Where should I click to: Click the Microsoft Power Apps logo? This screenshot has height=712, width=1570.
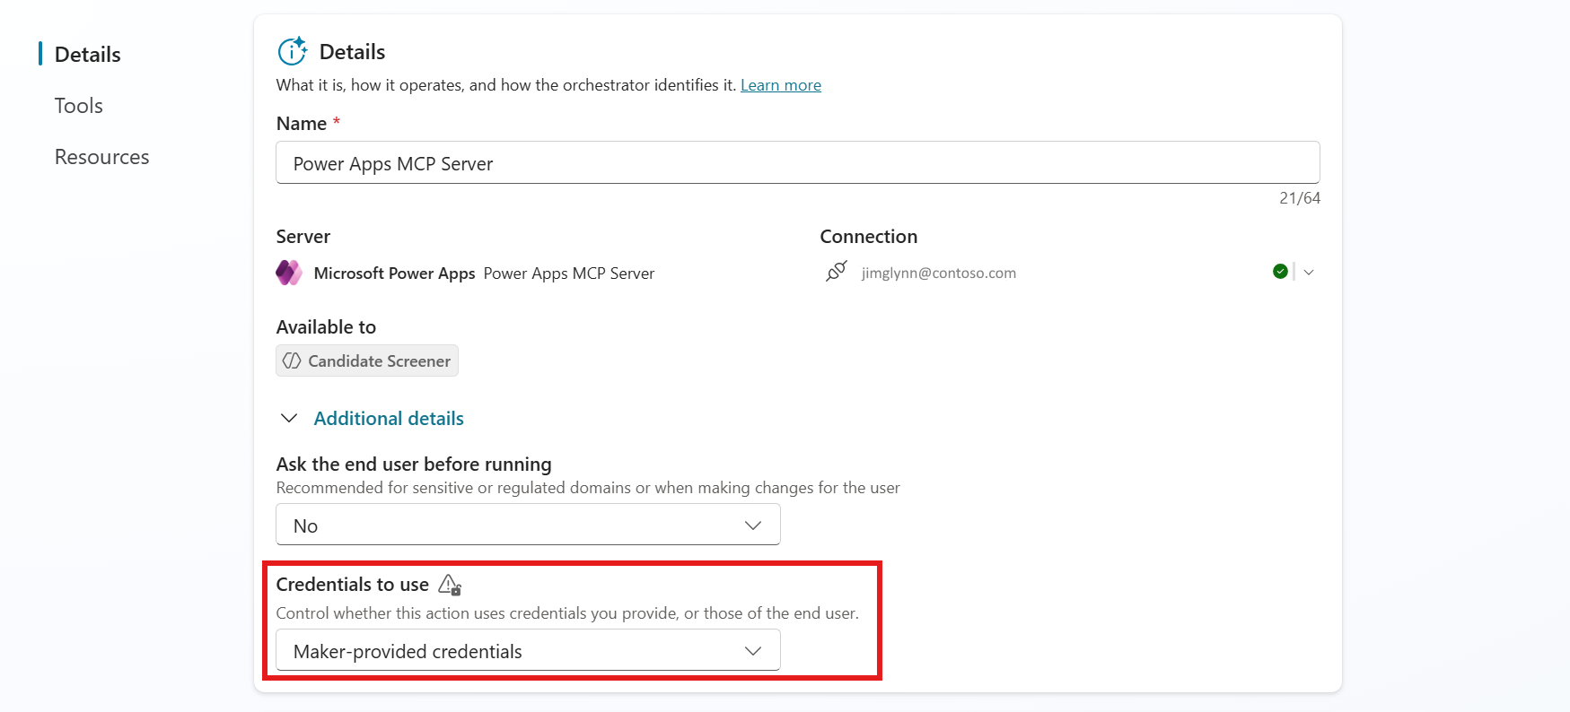click(x=288, y=273)
